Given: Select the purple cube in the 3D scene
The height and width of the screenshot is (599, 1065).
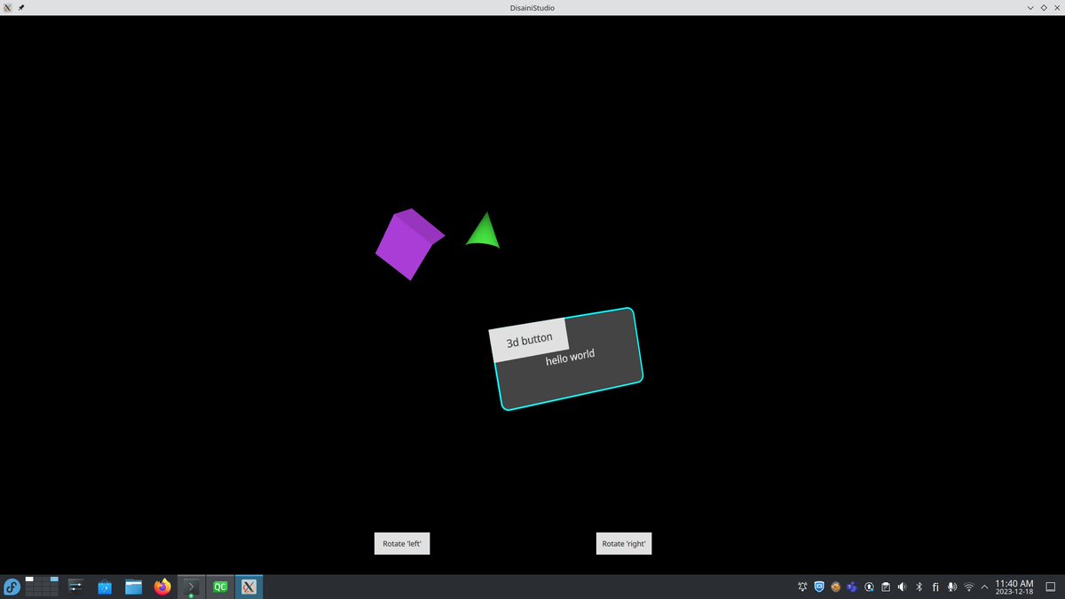Looking at the screenshot, I should [x=408, y=244].
